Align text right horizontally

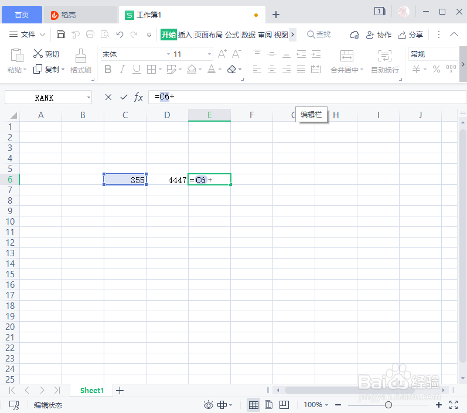point(286,70)
